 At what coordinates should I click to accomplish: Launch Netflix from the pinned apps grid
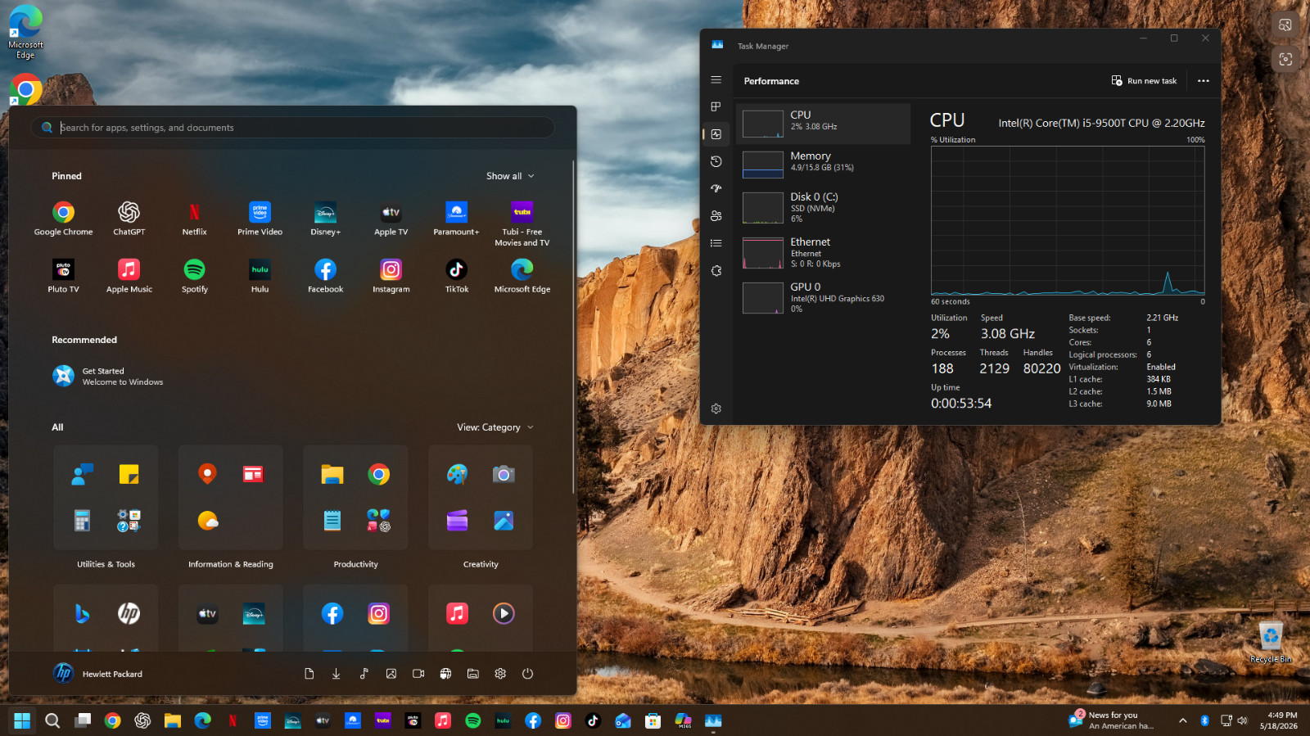[x=194, y=219]
